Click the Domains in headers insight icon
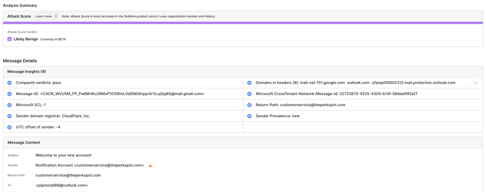The image size is (486, 192). (249, 83)
